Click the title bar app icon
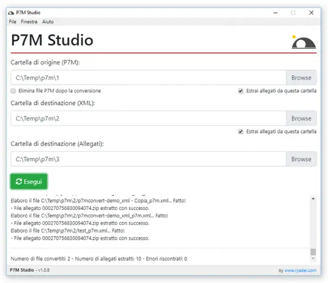 [x=11, y=13]
